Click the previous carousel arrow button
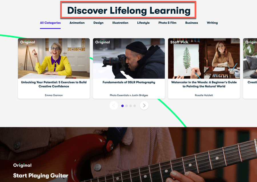Screen dimensions: 257x182 coord(114,105)
